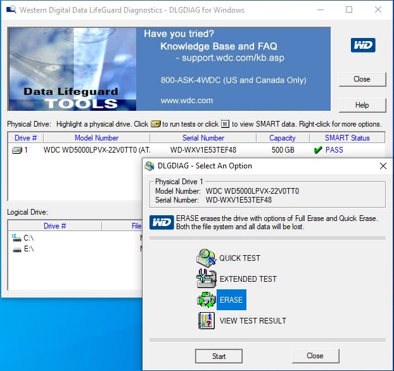Image resolution: width=394 pixels, height=371 pixels.
Task: Click the View Test Result icon
Action: coord(207,320)
